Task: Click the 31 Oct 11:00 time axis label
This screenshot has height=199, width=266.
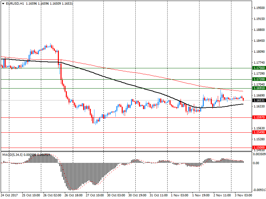Action: [159, 195]
